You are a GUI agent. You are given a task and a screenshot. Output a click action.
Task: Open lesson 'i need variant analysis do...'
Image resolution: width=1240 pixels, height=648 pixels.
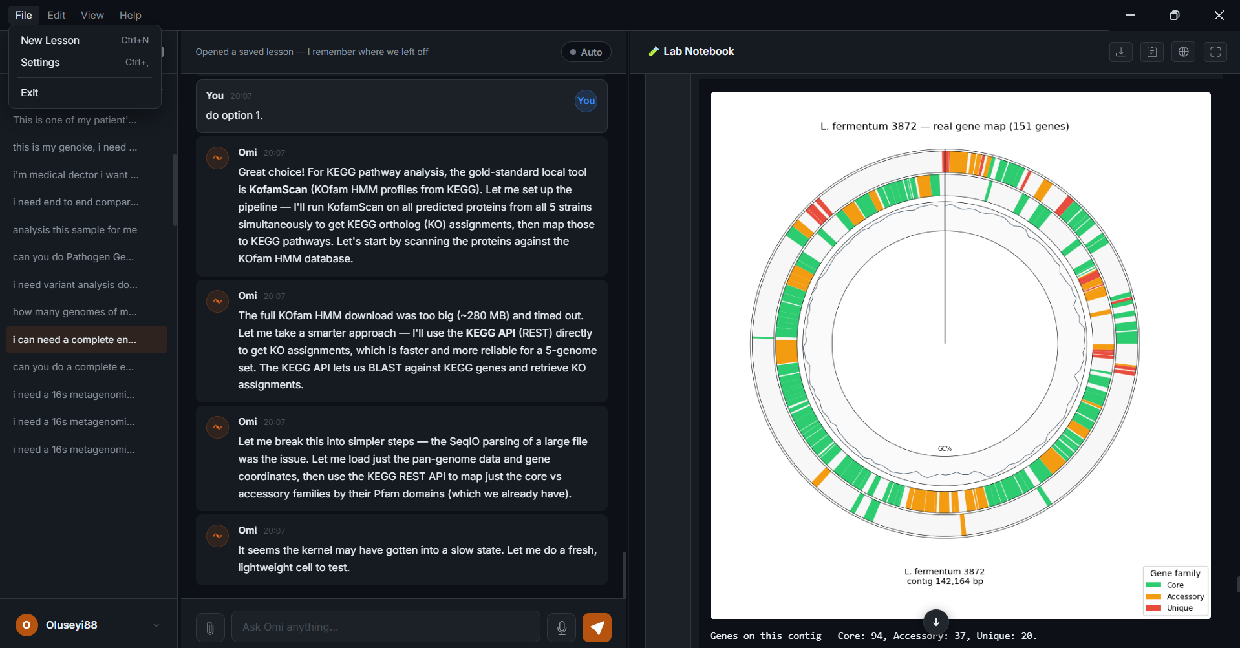point(87,285)
